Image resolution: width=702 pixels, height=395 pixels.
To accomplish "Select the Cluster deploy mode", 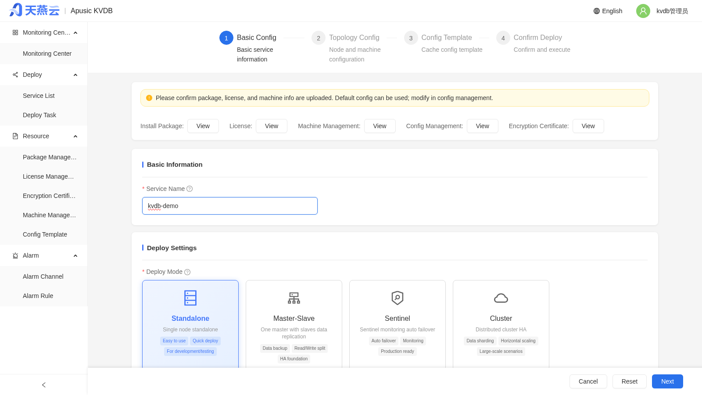I will coord(501,324).
